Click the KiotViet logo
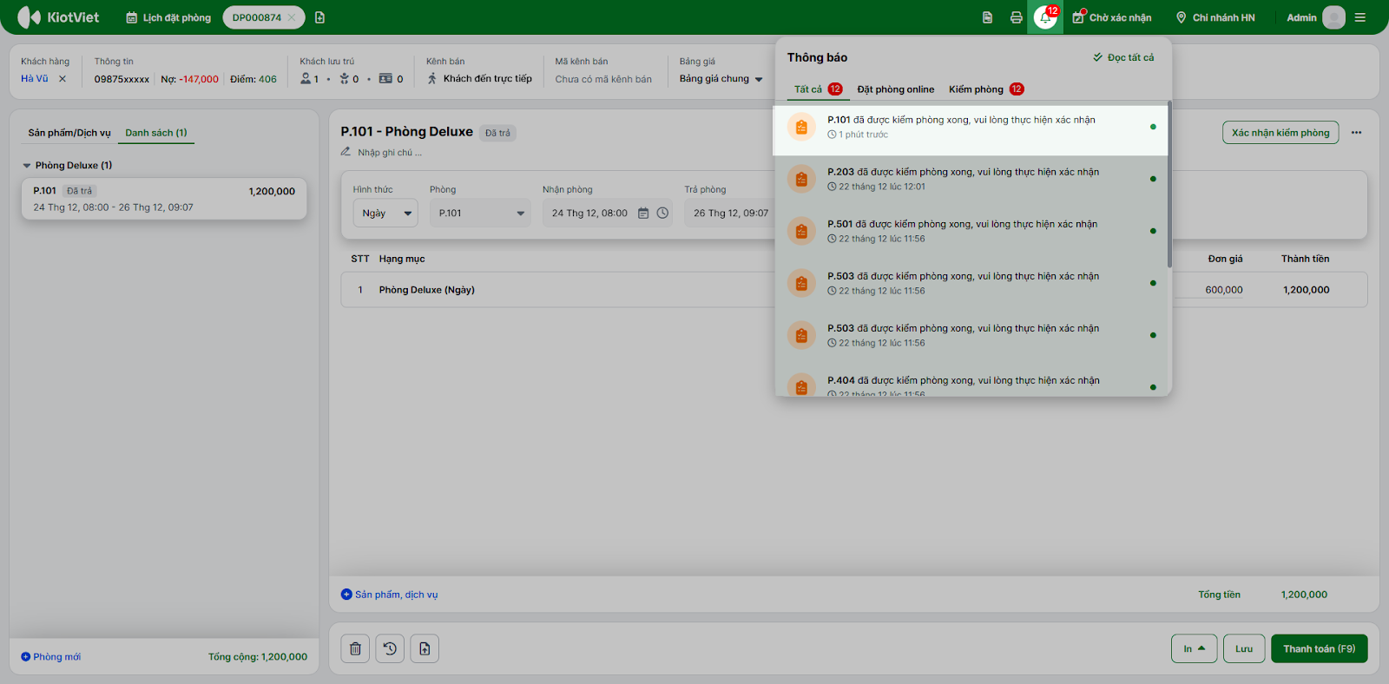 (x=58, y=17)
